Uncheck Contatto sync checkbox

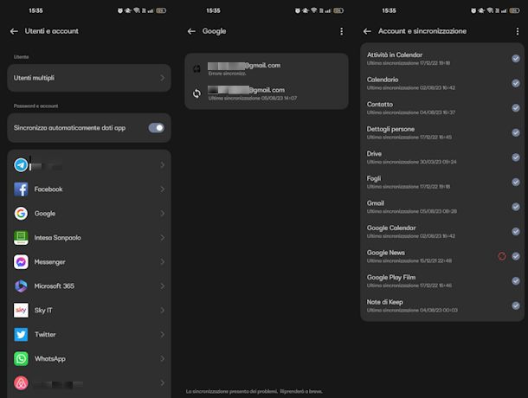pyautogui.click(x=516, y=108)
